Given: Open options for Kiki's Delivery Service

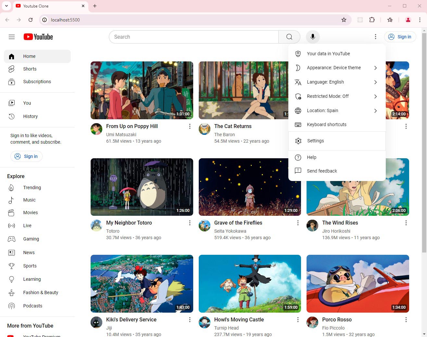Looking at the screenshot, I should coord(190,320).
